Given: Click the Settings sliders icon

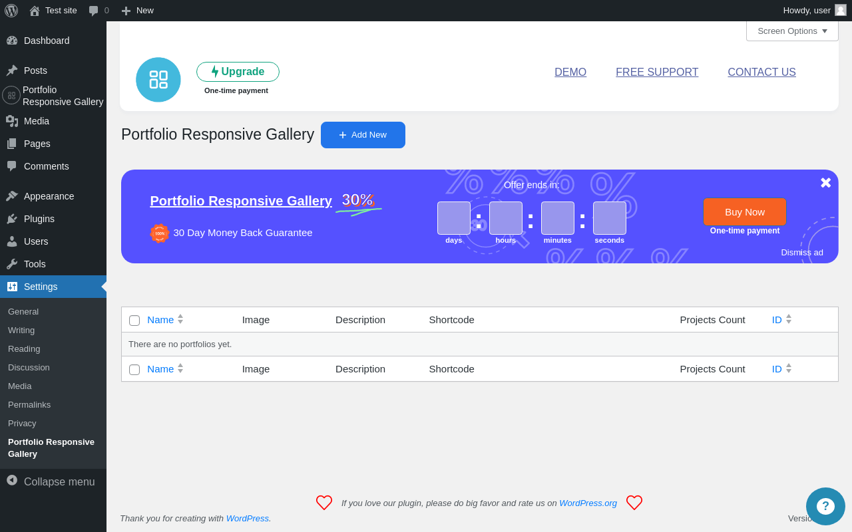Looking at the screenshot, I should pyautogui.click(x=12, y=287).
